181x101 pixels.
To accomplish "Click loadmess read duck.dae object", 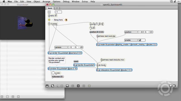I will 106,36.
